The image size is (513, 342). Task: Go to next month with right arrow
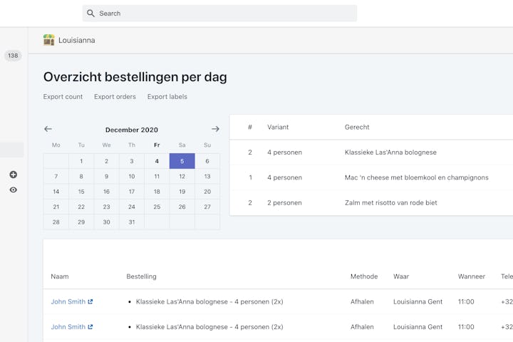(215, 129)
